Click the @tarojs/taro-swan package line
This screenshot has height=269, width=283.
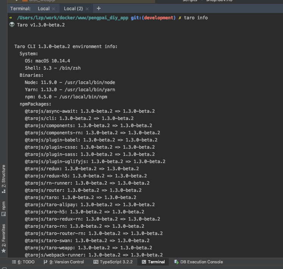(x=87, y=241)
